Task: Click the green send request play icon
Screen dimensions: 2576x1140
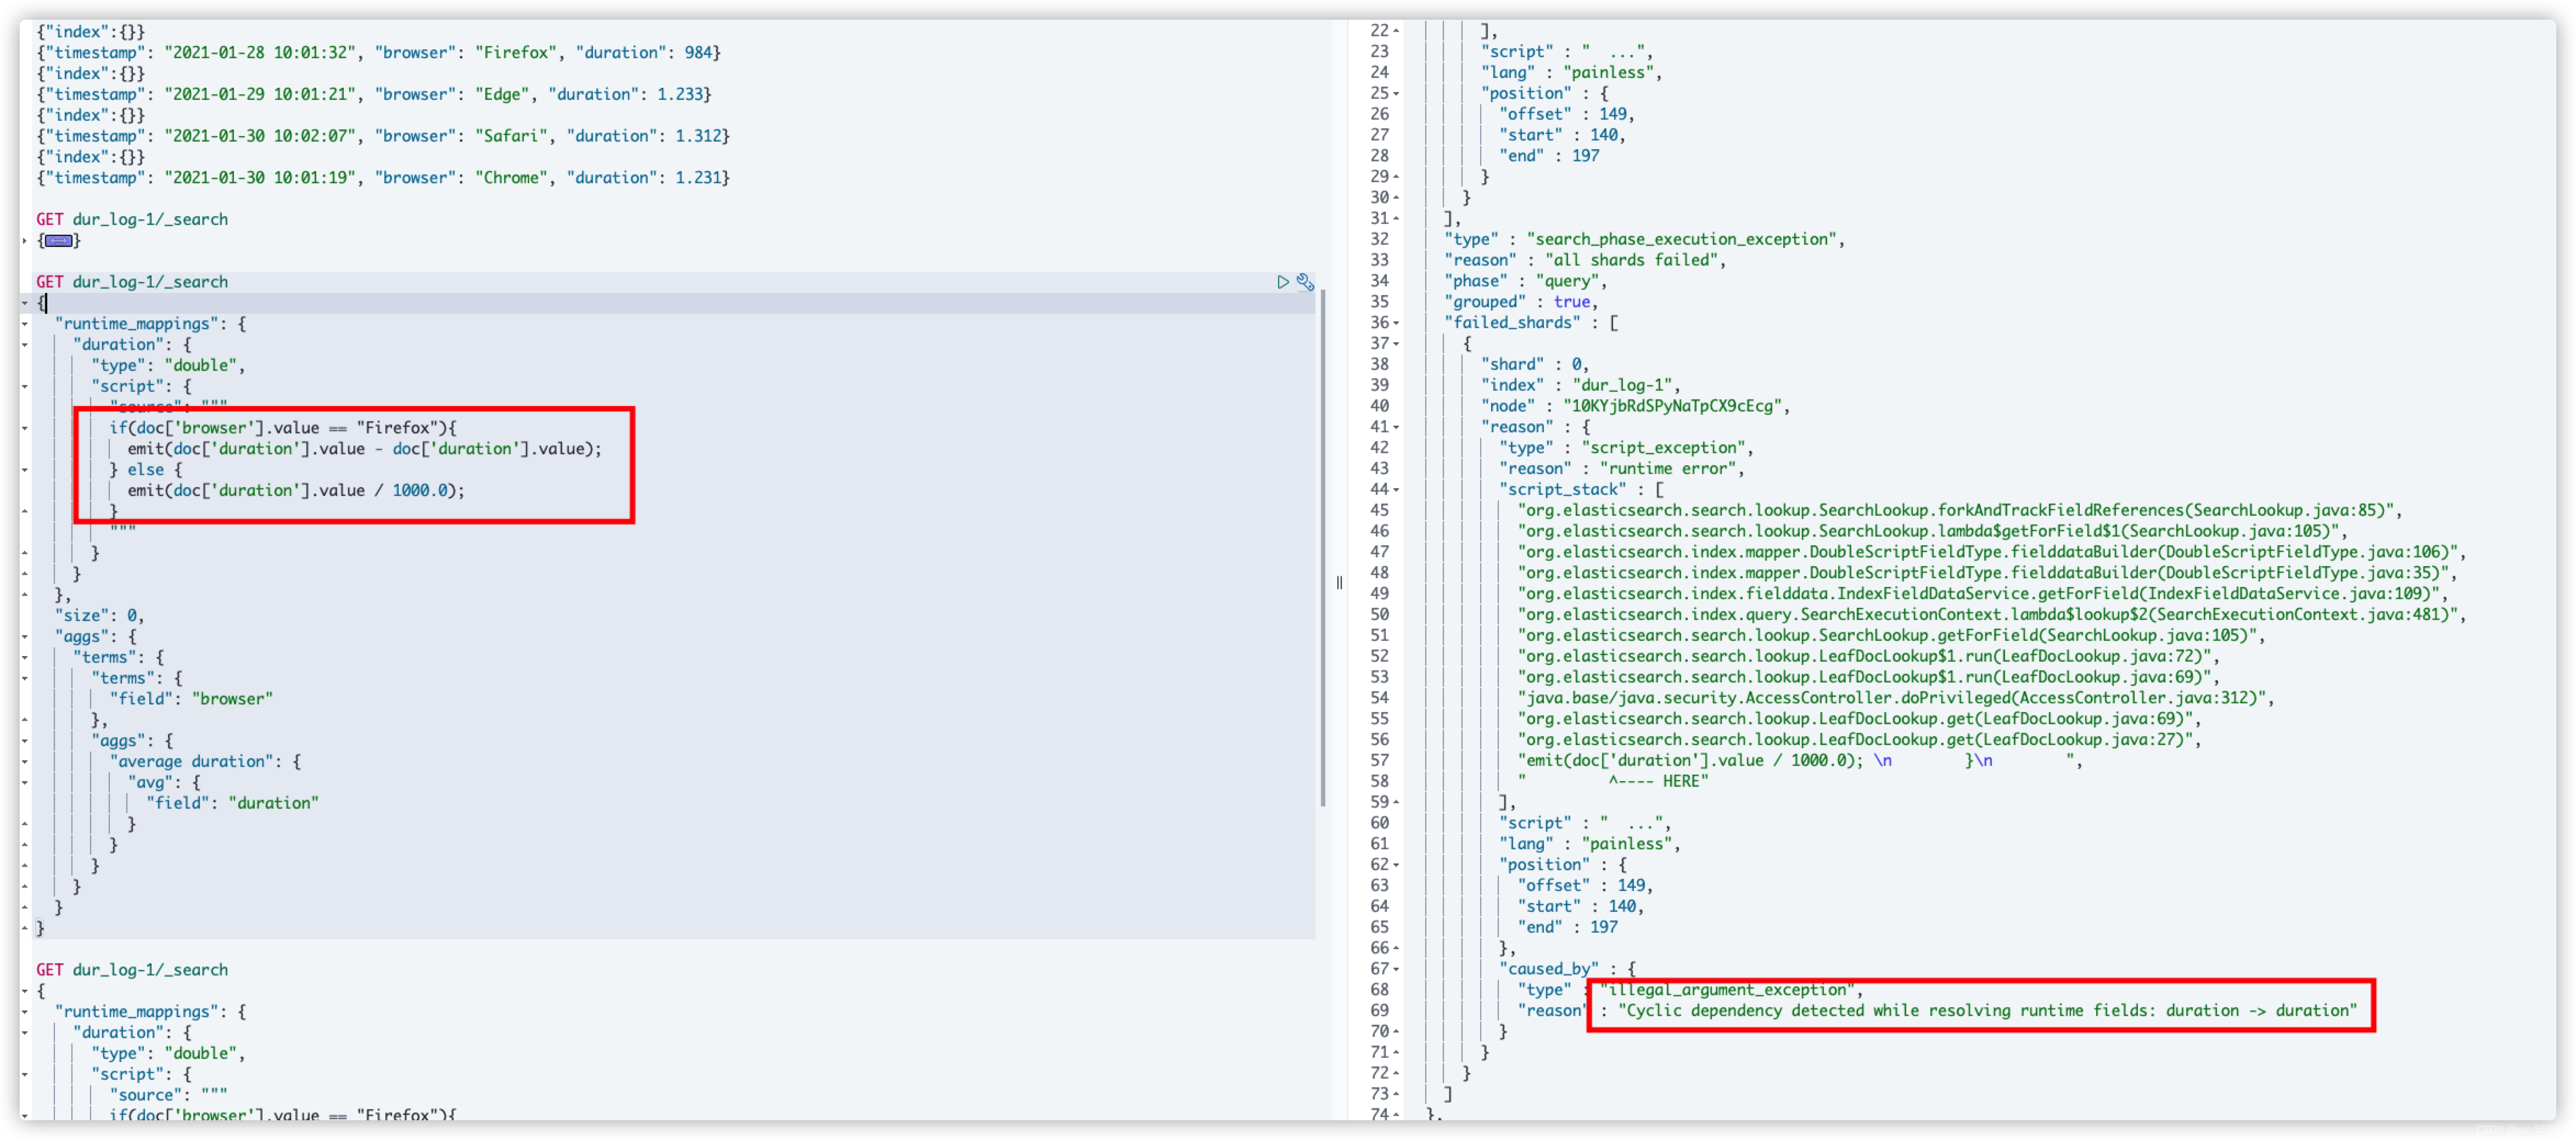Action: (1283, 282)
